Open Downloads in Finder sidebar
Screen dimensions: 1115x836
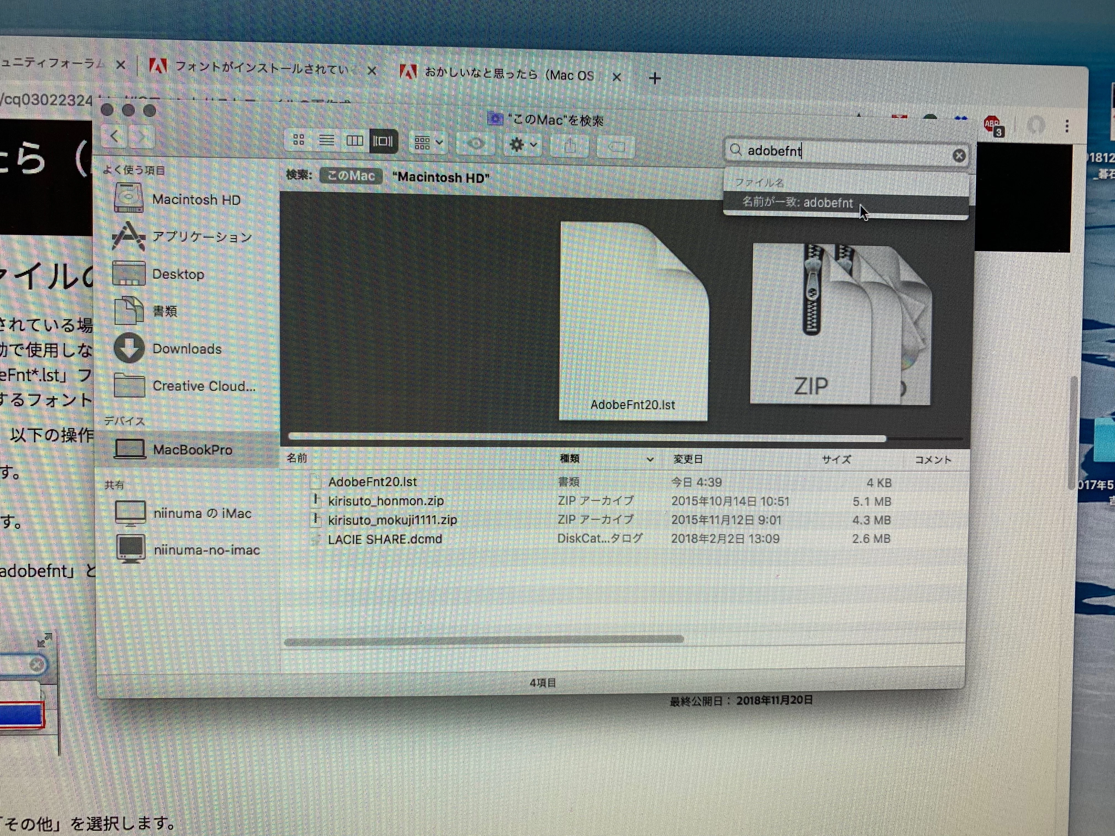coord(186,349)
